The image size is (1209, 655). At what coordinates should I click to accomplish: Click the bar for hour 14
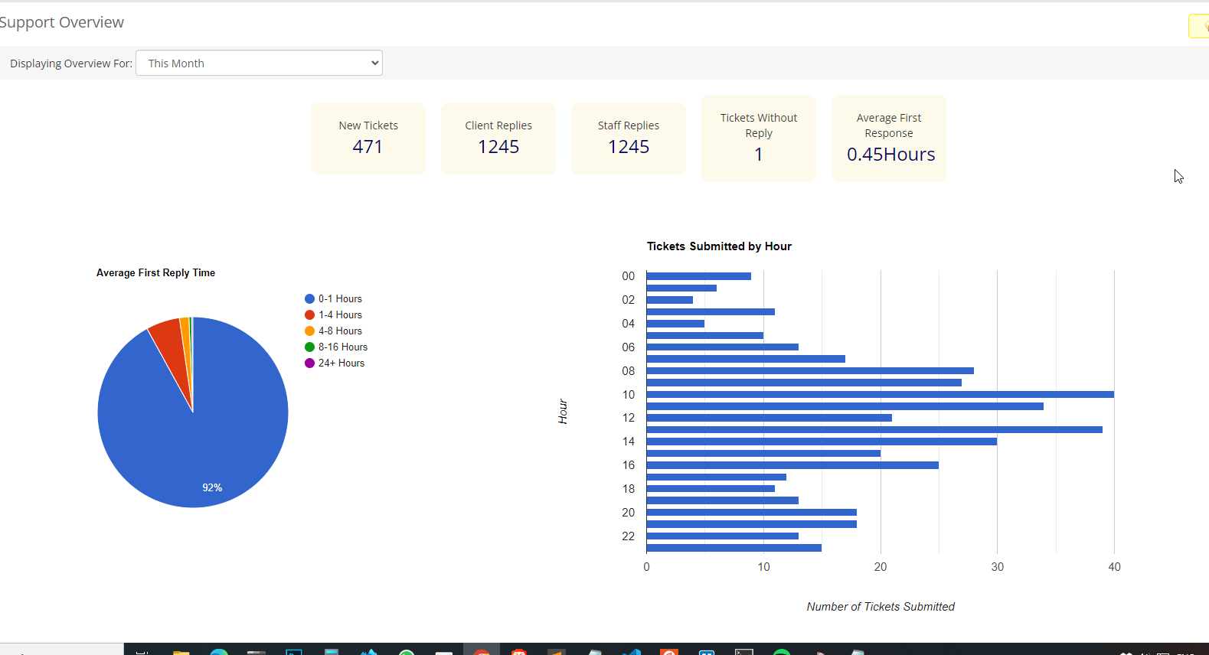pyautogui.click(x=822, y=442)
